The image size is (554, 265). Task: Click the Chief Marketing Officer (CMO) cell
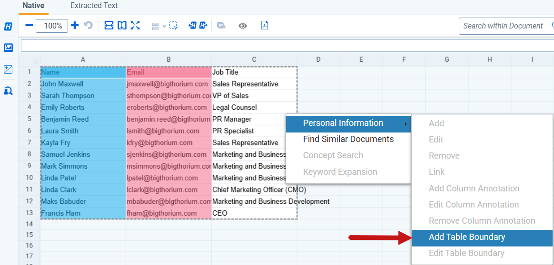tap(254, 189)
